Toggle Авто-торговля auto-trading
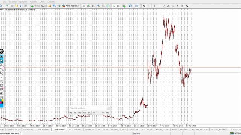The height and width of the screenshot is (135, 241). 71,6
